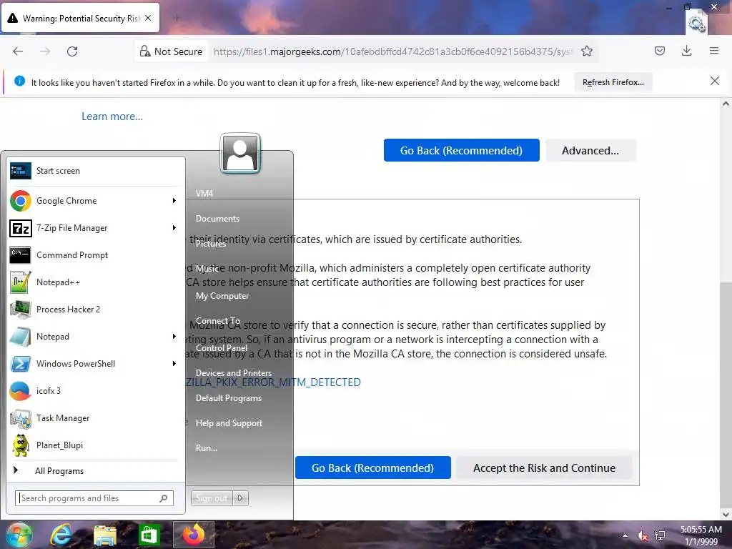Close the Warning: Potential Security Risk tab

tap(148, 18)
